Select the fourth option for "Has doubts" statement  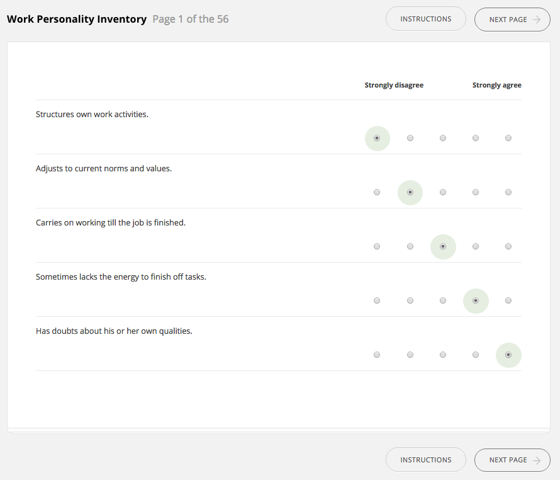tap(476, 355)
